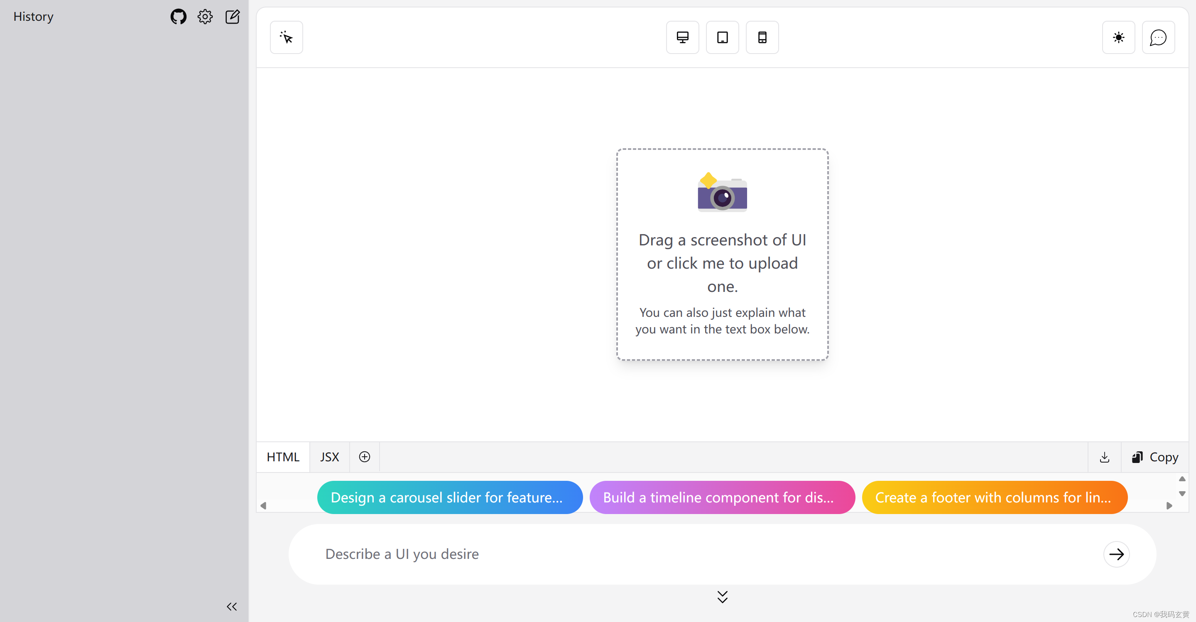This screenshot has width=1196, height=622.
Task: Expand additional tab options with plus
Action: pos(364,457)
